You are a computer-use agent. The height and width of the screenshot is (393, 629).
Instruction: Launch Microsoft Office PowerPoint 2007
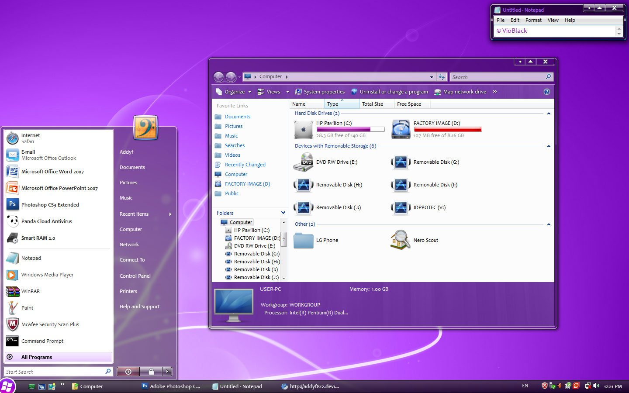(x=59, y=188)
